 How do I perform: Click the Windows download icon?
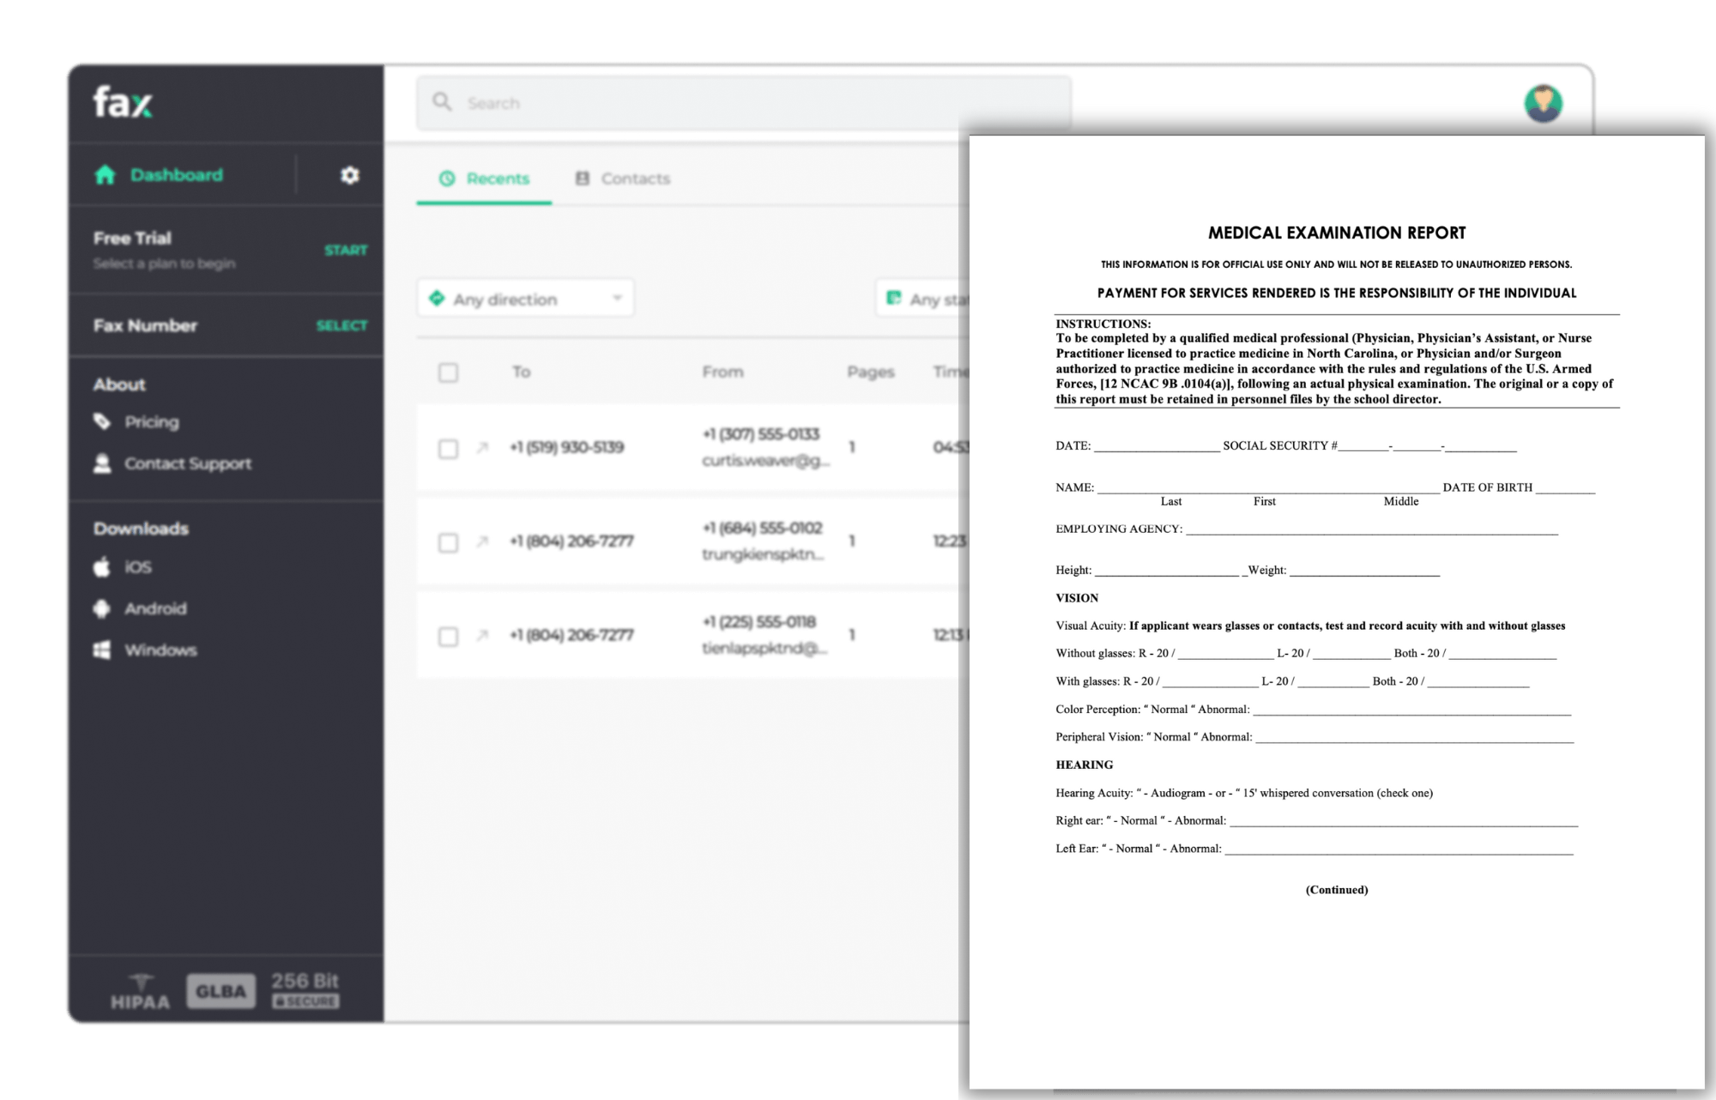tap(102, 650)
